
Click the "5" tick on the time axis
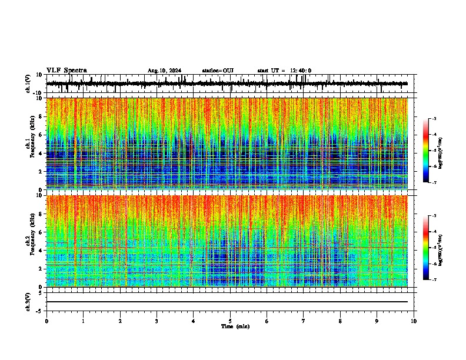(x=230, y=321)
